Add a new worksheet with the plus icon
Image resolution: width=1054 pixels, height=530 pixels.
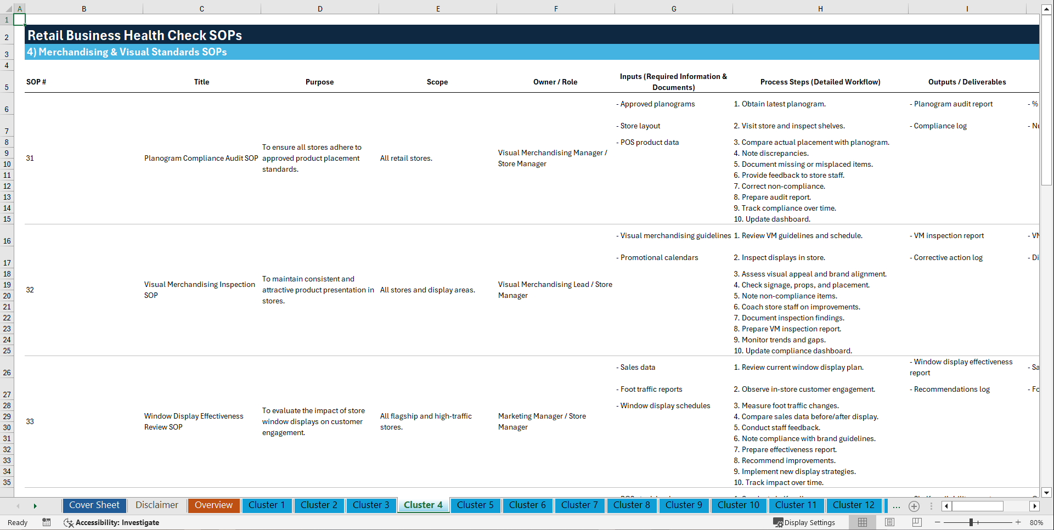click(x=914, y=506)
